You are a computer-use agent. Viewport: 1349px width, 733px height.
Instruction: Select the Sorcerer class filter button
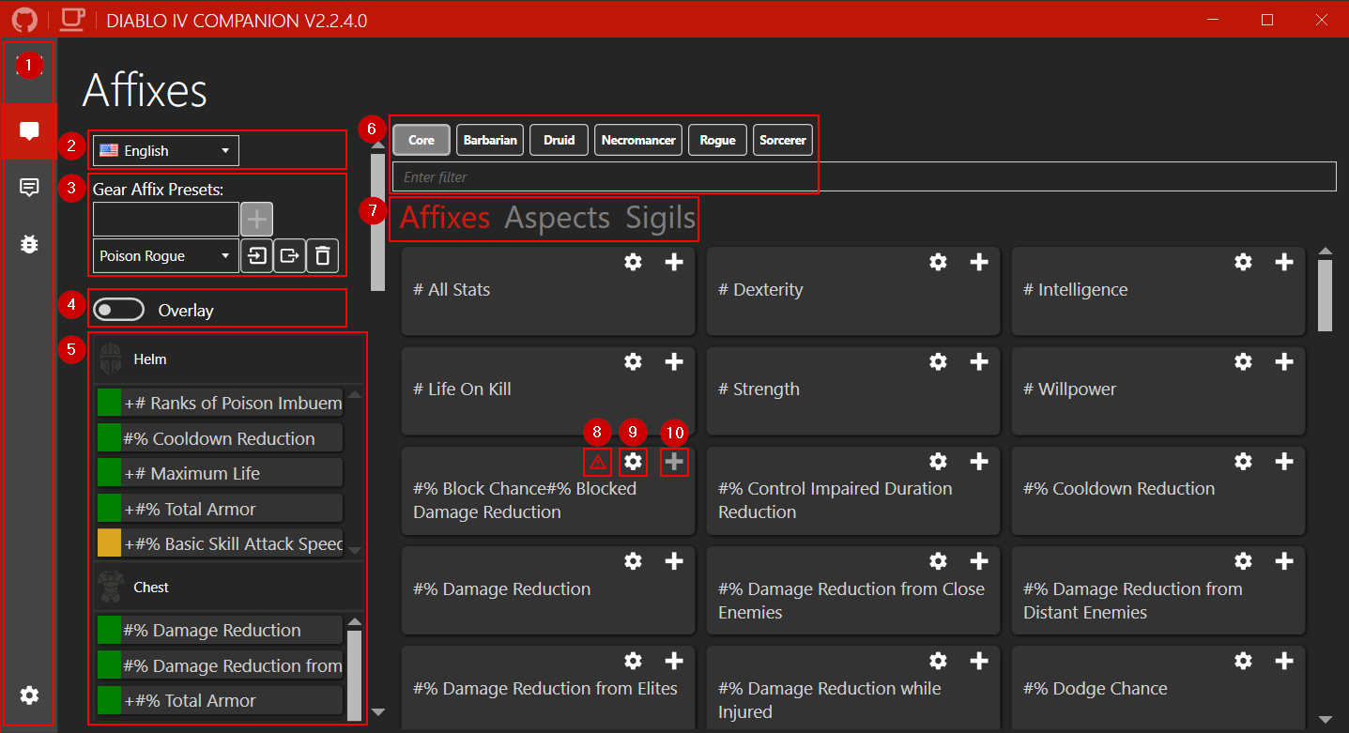pos(782,139)
